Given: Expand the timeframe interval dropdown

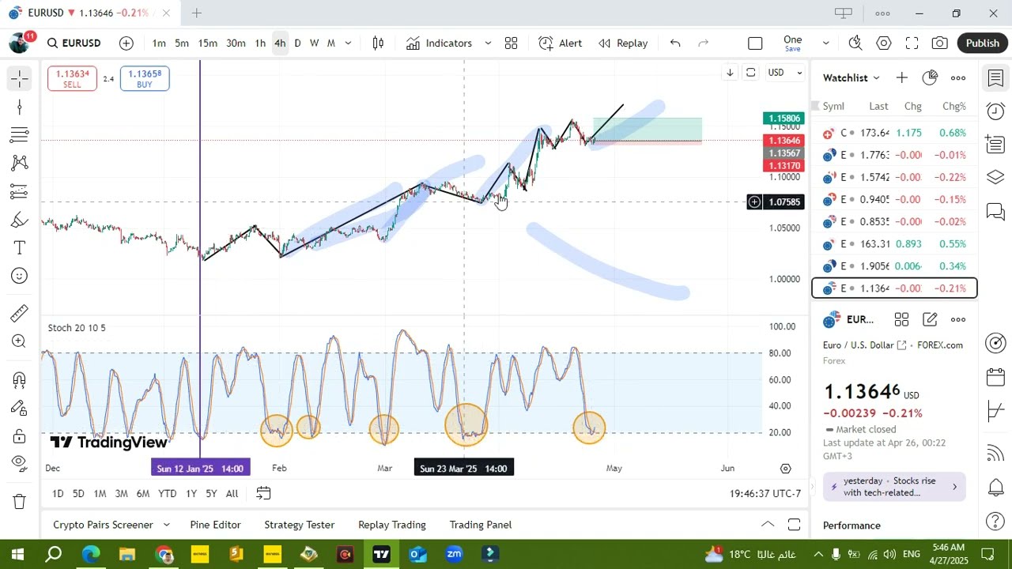Looking at the screenshot, I should click(x=348, y=43).
